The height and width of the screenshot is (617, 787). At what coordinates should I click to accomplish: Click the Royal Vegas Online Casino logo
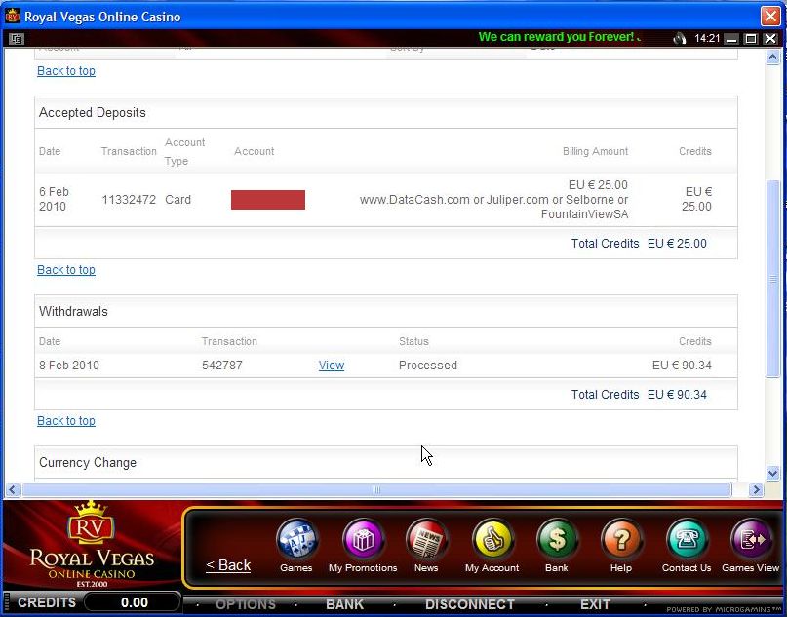click(x=92, y=544)
